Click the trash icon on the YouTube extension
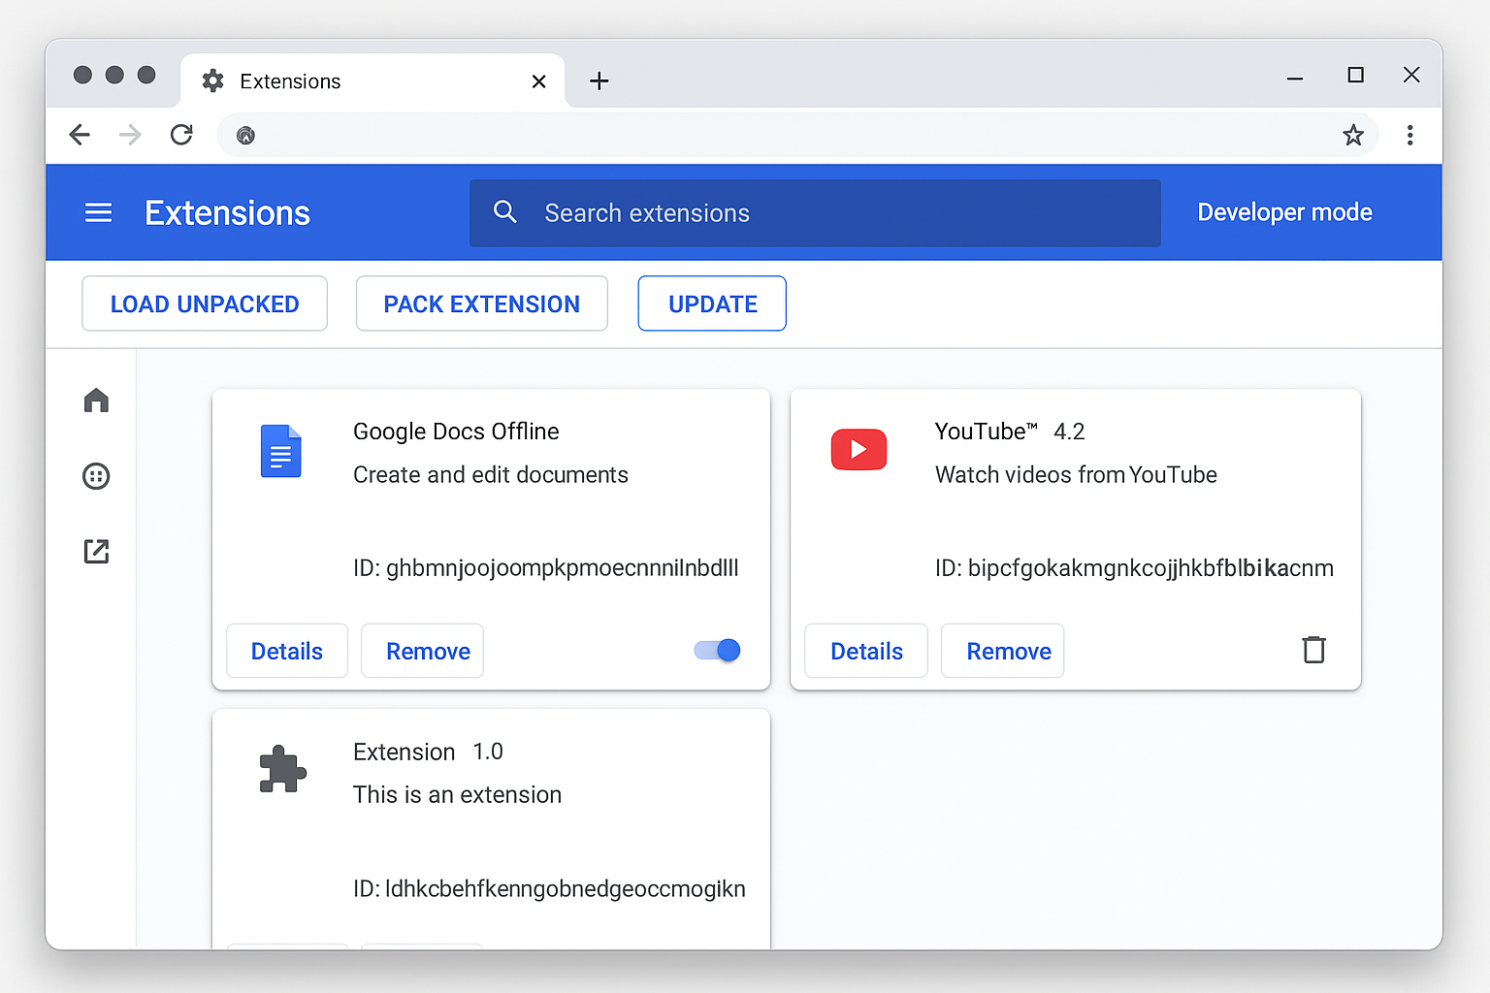This screenshot has height=993, width=1490. pos(1313,650)
